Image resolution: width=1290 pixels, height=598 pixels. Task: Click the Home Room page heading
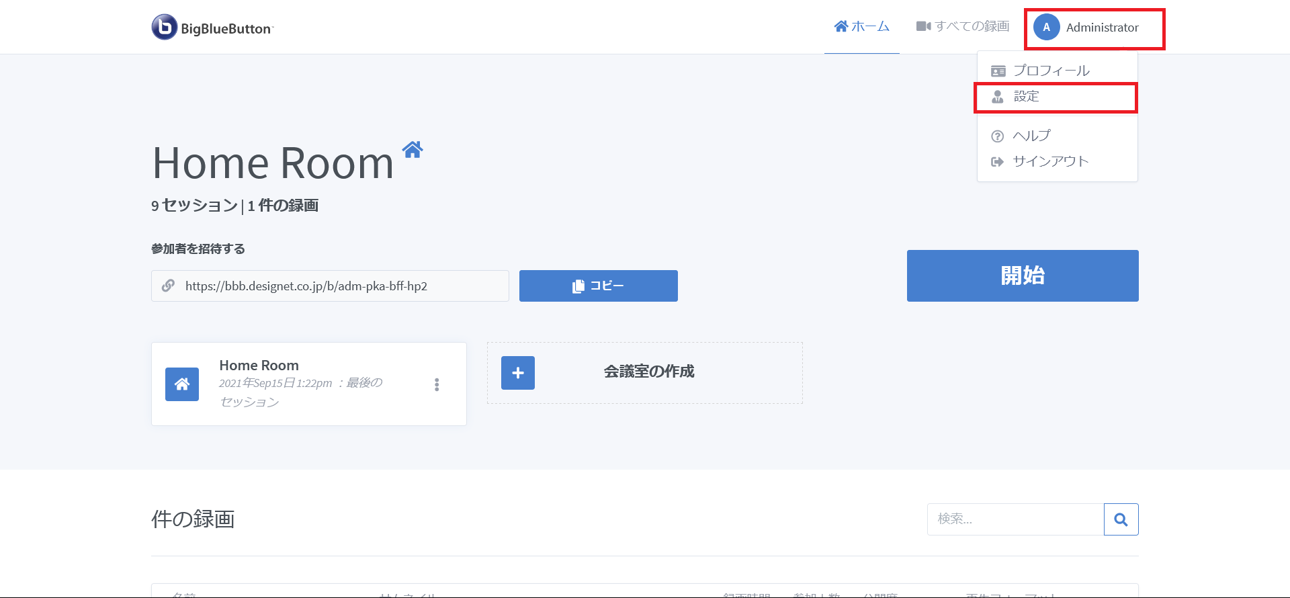(x=273, y=163)
